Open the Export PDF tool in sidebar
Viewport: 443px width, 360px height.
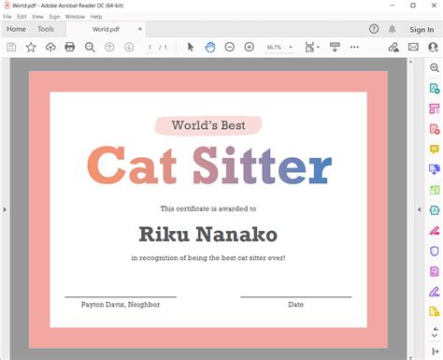pos(435,88)
